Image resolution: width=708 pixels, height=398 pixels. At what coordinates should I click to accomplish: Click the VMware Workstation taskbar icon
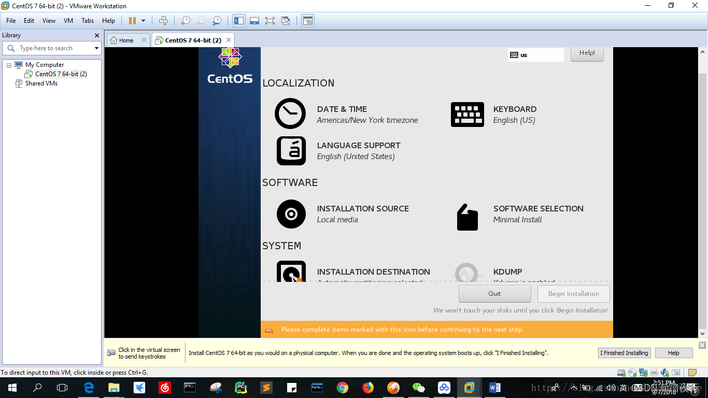[x=470, y=388]
